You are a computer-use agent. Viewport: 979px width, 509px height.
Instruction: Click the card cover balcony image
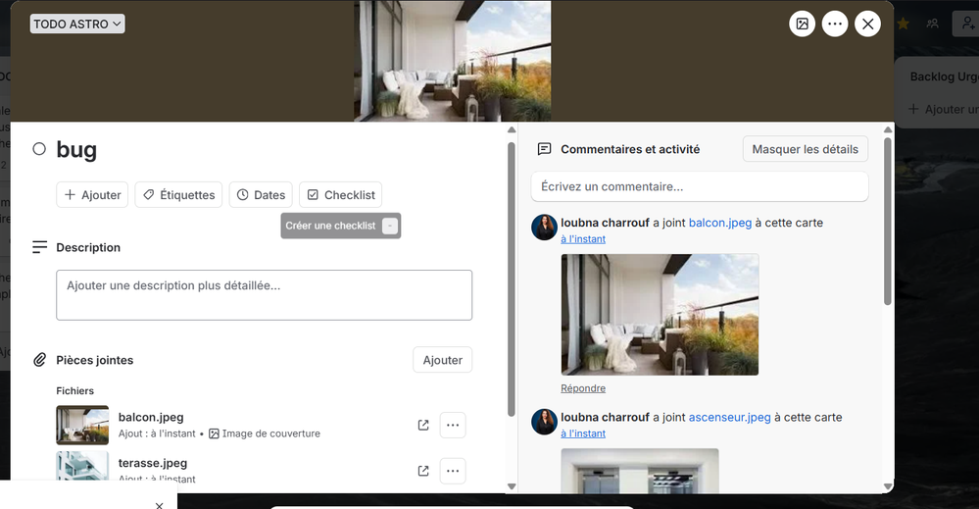coord(452,61)
